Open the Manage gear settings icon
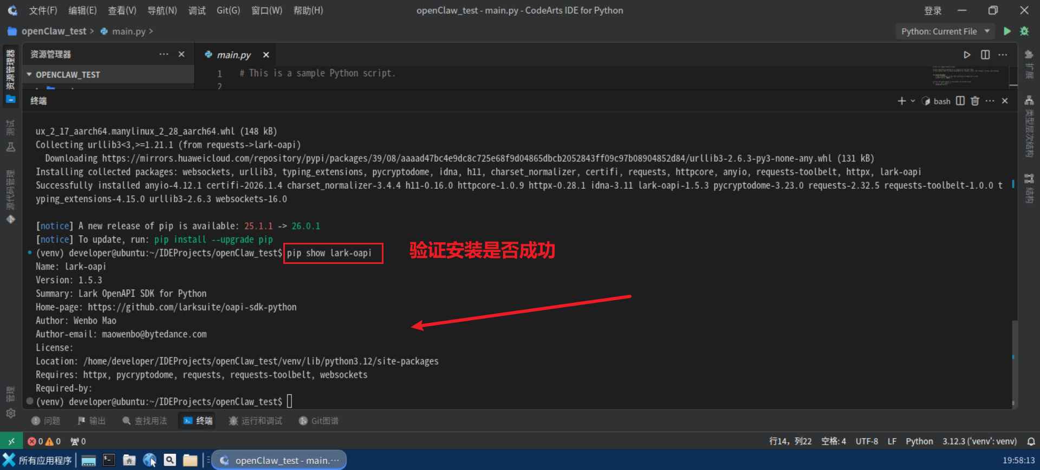The image size is (1040, 470). click(x=10, y=413)
